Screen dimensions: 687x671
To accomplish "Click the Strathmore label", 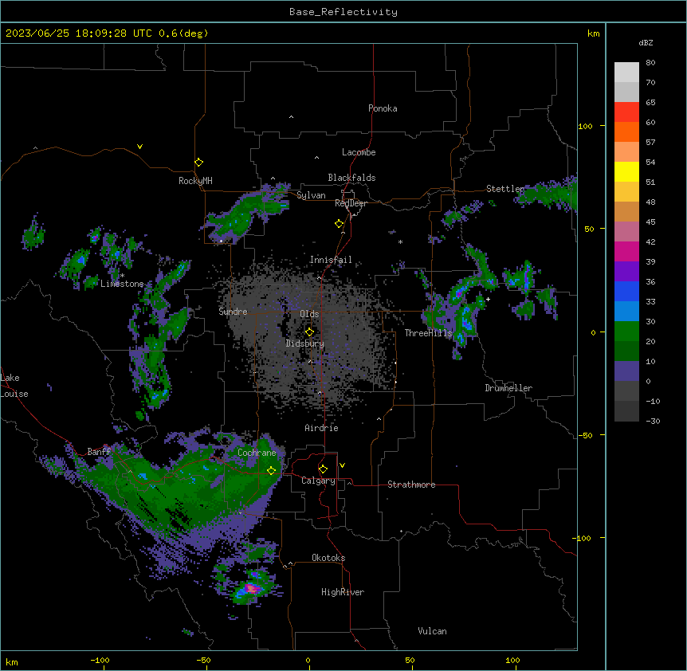I will click(x=411, y=485).
